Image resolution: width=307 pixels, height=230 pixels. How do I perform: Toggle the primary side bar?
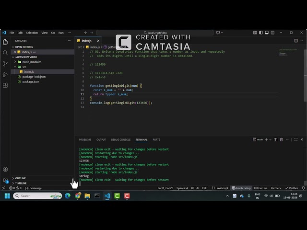click(261, 33)
